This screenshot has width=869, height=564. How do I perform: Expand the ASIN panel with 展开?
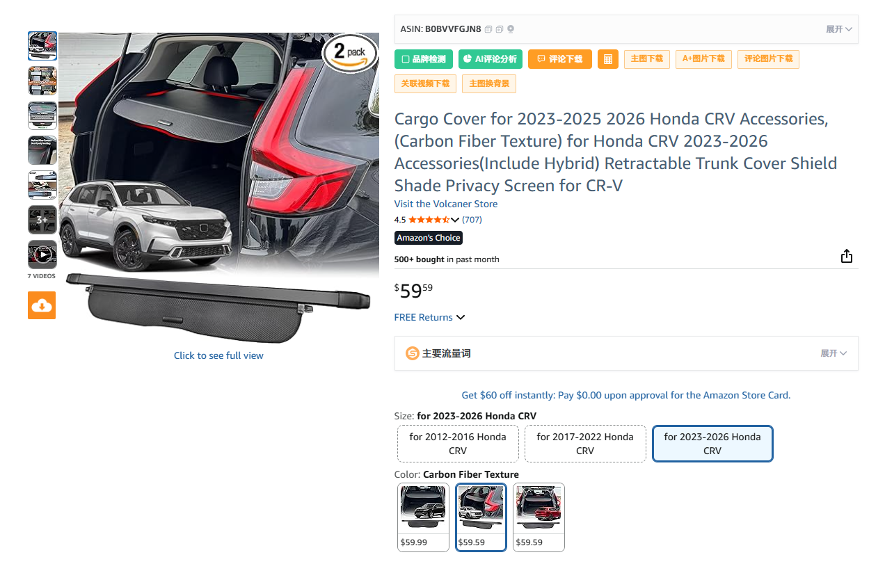[x=838, y=29]
